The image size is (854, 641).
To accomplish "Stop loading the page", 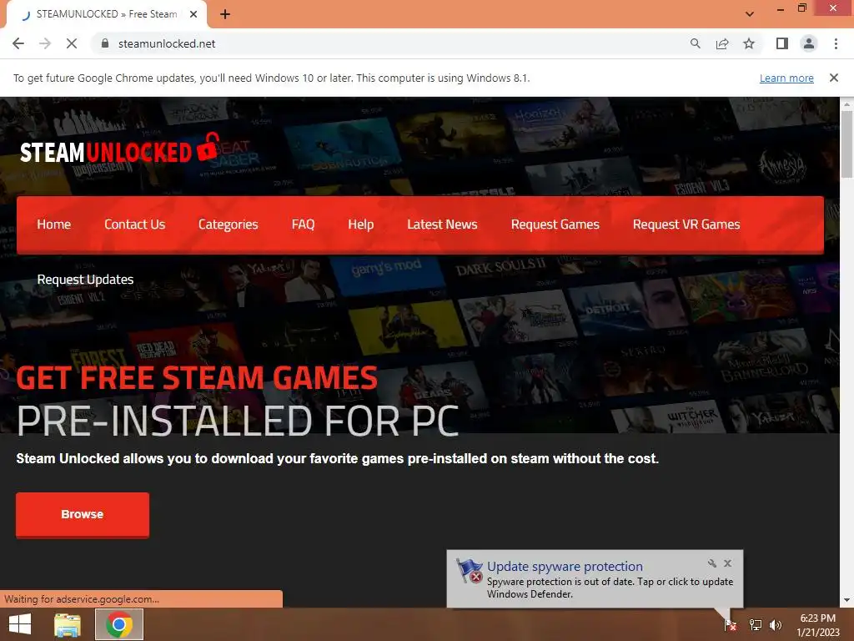I will pyautogui.click(x=72, y=43).
